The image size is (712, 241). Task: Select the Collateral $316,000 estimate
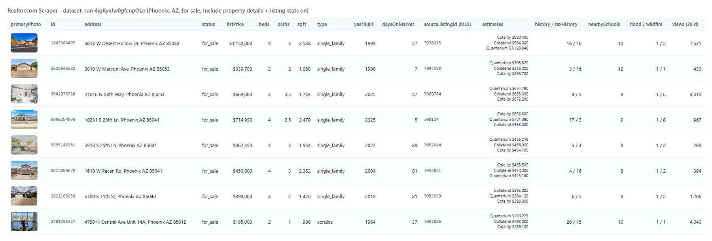(x=511, y=69)
